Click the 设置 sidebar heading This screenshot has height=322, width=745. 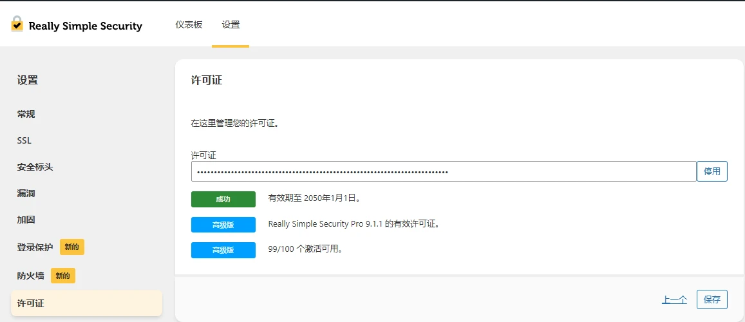(x=28, y=80)
